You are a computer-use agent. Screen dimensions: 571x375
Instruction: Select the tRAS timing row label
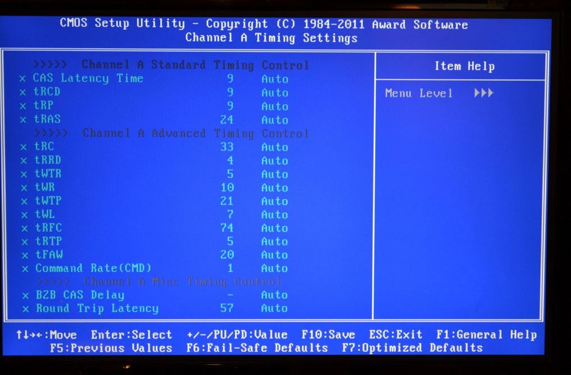pyautogui.click(x=47, y=119)
